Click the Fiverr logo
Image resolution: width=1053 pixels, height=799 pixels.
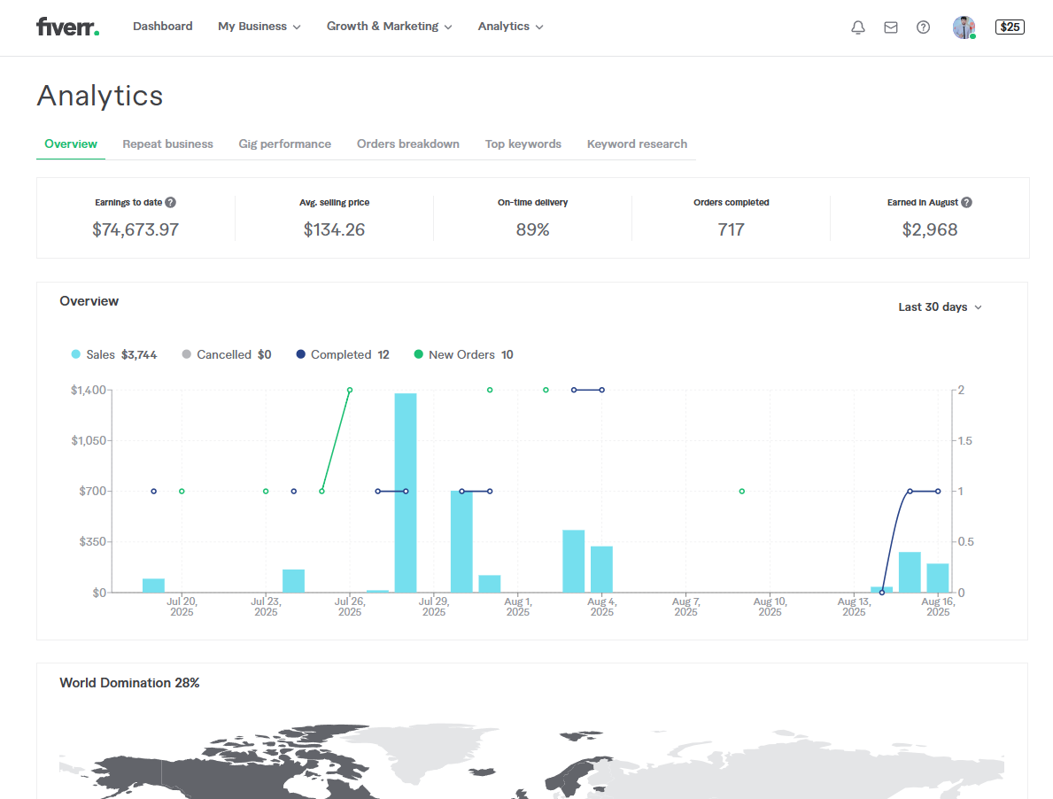[x=67, y=27]
